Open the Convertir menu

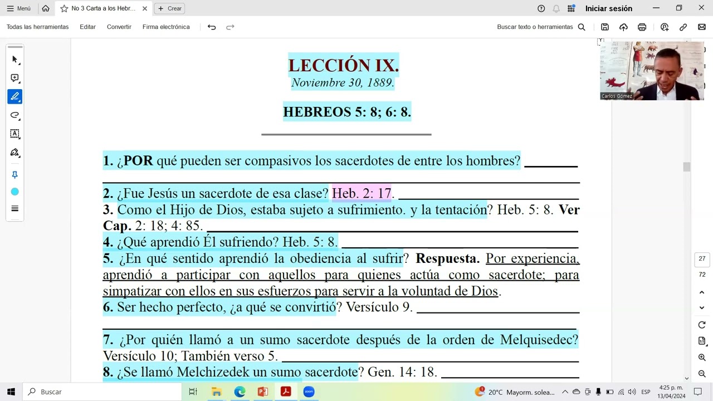(x=119, y=27)
